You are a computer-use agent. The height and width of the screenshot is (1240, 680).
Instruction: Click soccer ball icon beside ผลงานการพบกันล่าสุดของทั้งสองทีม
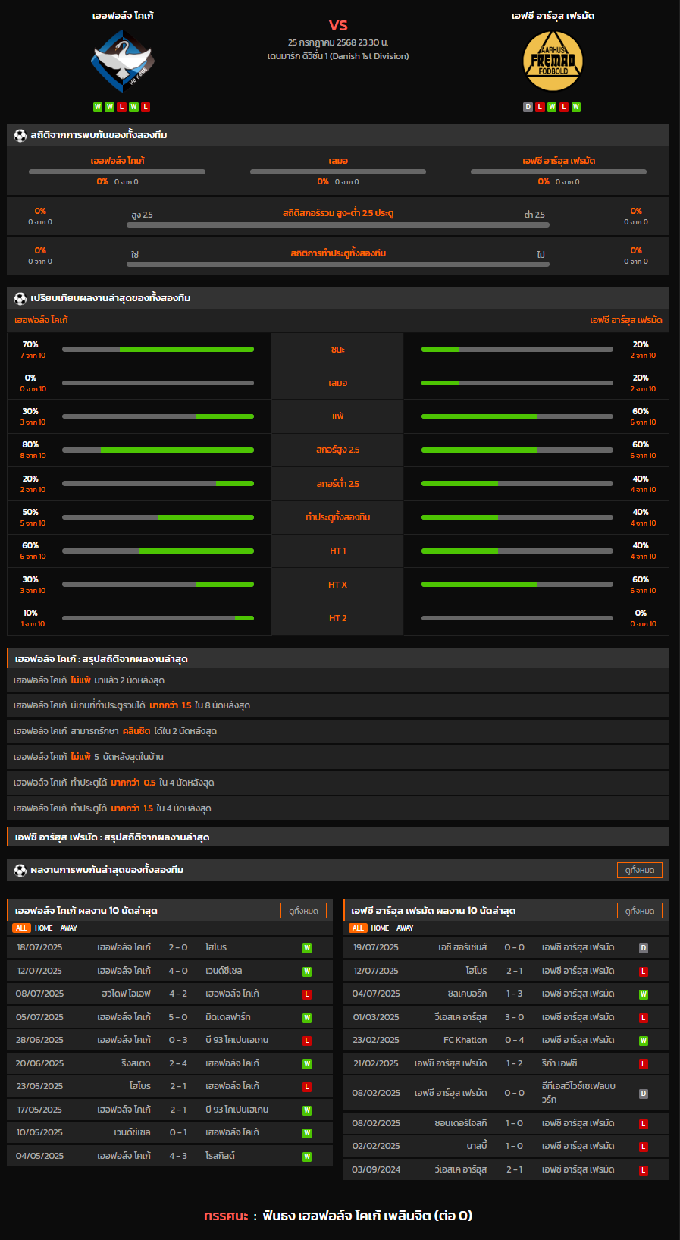tap(20, 870)
